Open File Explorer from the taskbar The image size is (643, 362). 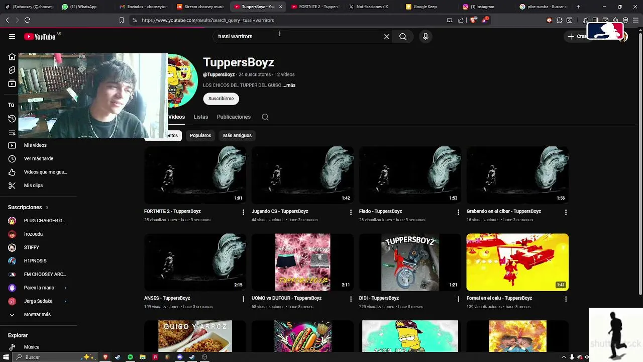tap(143, 357)
